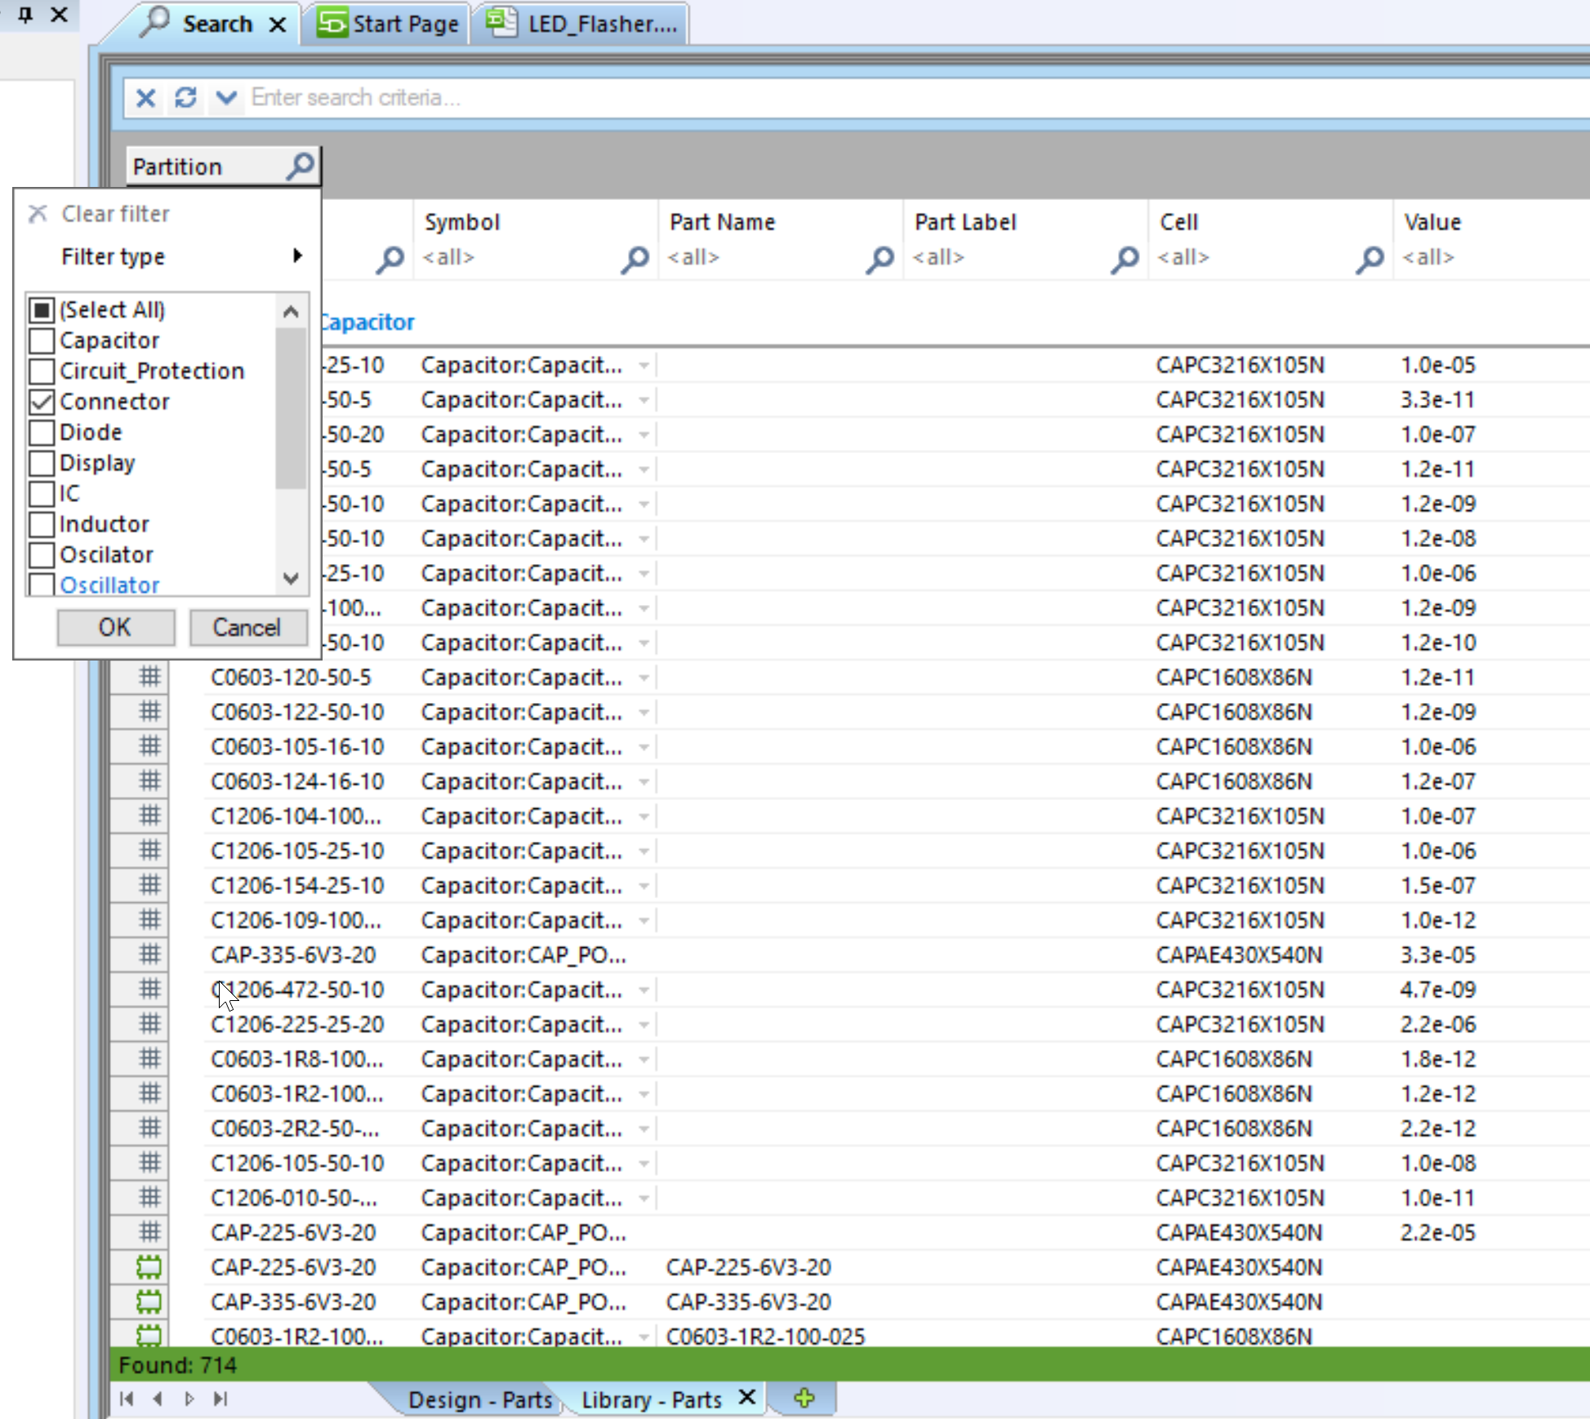Viewport: 1590px width, 1419px height.
Task: Open symbol dropdown for C0603-105-16-10 row
Action: point(644,748)
